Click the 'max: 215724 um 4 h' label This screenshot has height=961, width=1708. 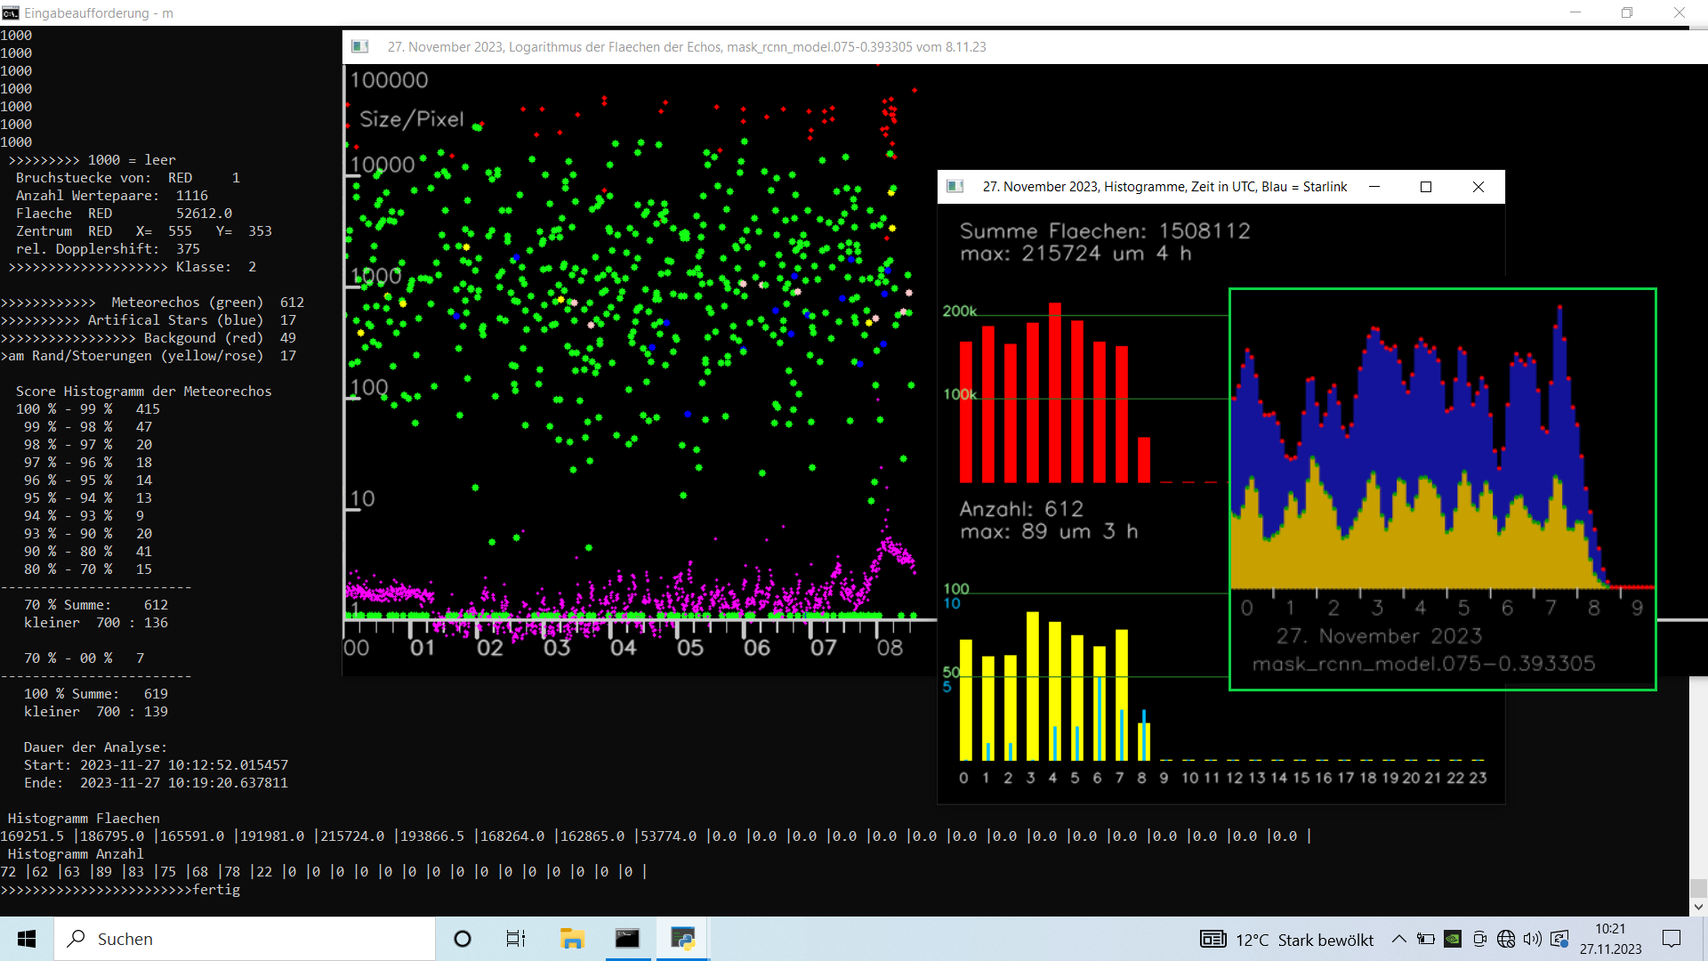click(1076, 254)
